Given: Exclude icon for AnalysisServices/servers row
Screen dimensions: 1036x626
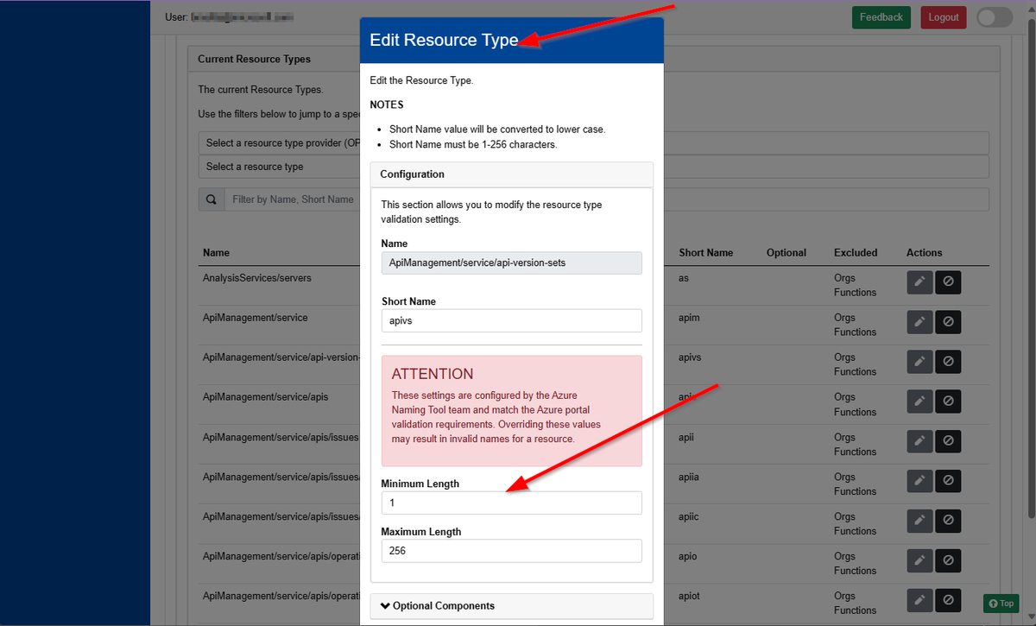Looking at the screenshot, I should (x=948, y=282).
